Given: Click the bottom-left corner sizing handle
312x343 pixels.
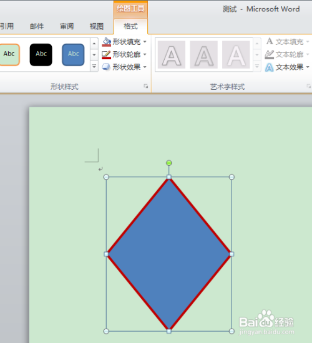Looking at the screenshot, I should tap(106, 331).
